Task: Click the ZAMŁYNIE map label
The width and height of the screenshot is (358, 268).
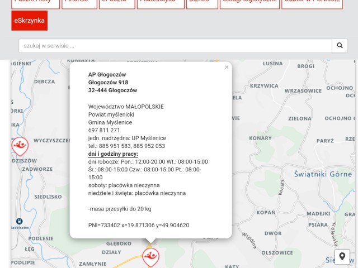Action: click(x=93, y=264)
